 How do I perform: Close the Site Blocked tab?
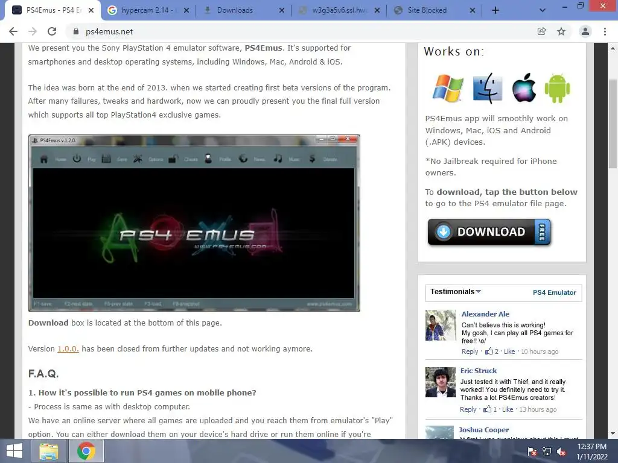(473, 10)
